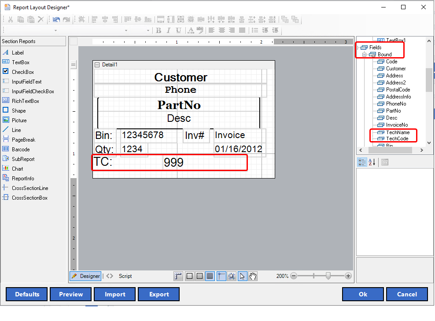The height and width of the screenshot is (321, 435).
Task: Activate the pan hand tool
Action: tap(253, 276)
